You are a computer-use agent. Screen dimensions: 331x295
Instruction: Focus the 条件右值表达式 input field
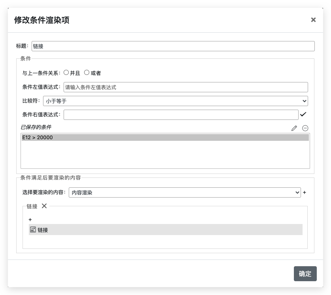click(181, 115)
